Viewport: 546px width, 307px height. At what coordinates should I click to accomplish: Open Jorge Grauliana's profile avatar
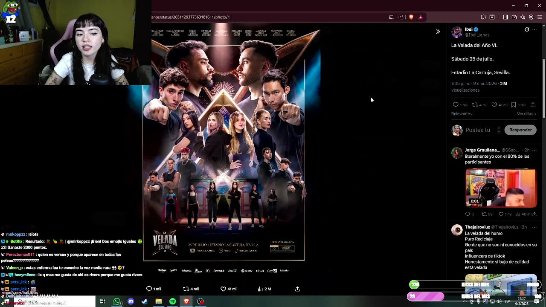pyautogui.click(x=457, y=153)
